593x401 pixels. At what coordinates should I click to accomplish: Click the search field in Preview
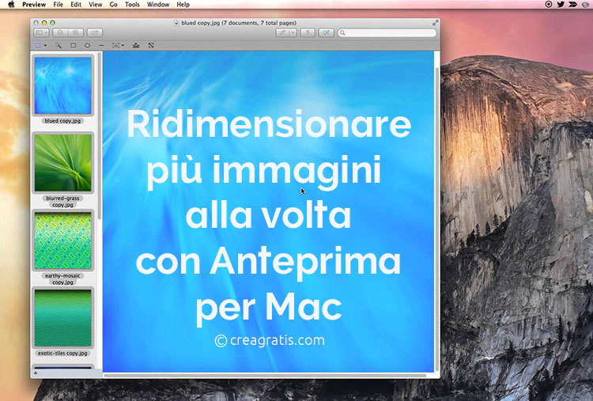387,33
